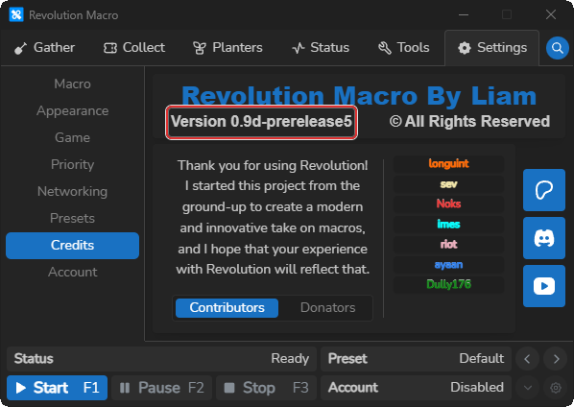Click contributor name imes

click(448, 224)
